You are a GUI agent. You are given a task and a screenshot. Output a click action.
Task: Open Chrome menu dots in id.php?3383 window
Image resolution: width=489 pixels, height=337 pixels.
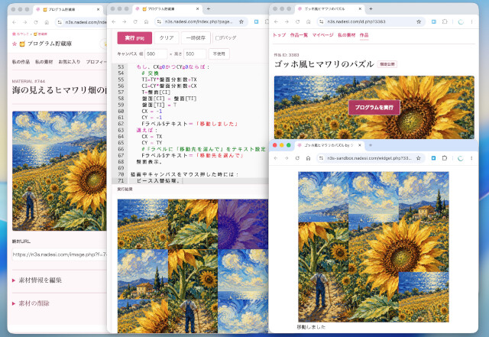pyautogui.click(x=471, y=21)
